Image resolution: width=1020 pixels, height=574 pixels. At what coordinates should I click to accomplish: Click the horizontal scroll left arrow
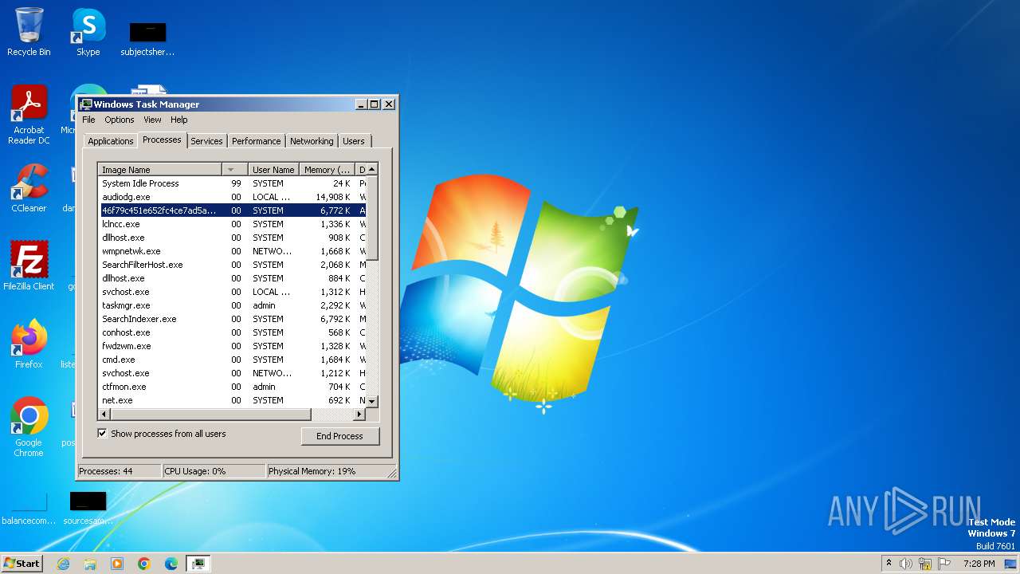pyautogui.click(x=104, y=415)
